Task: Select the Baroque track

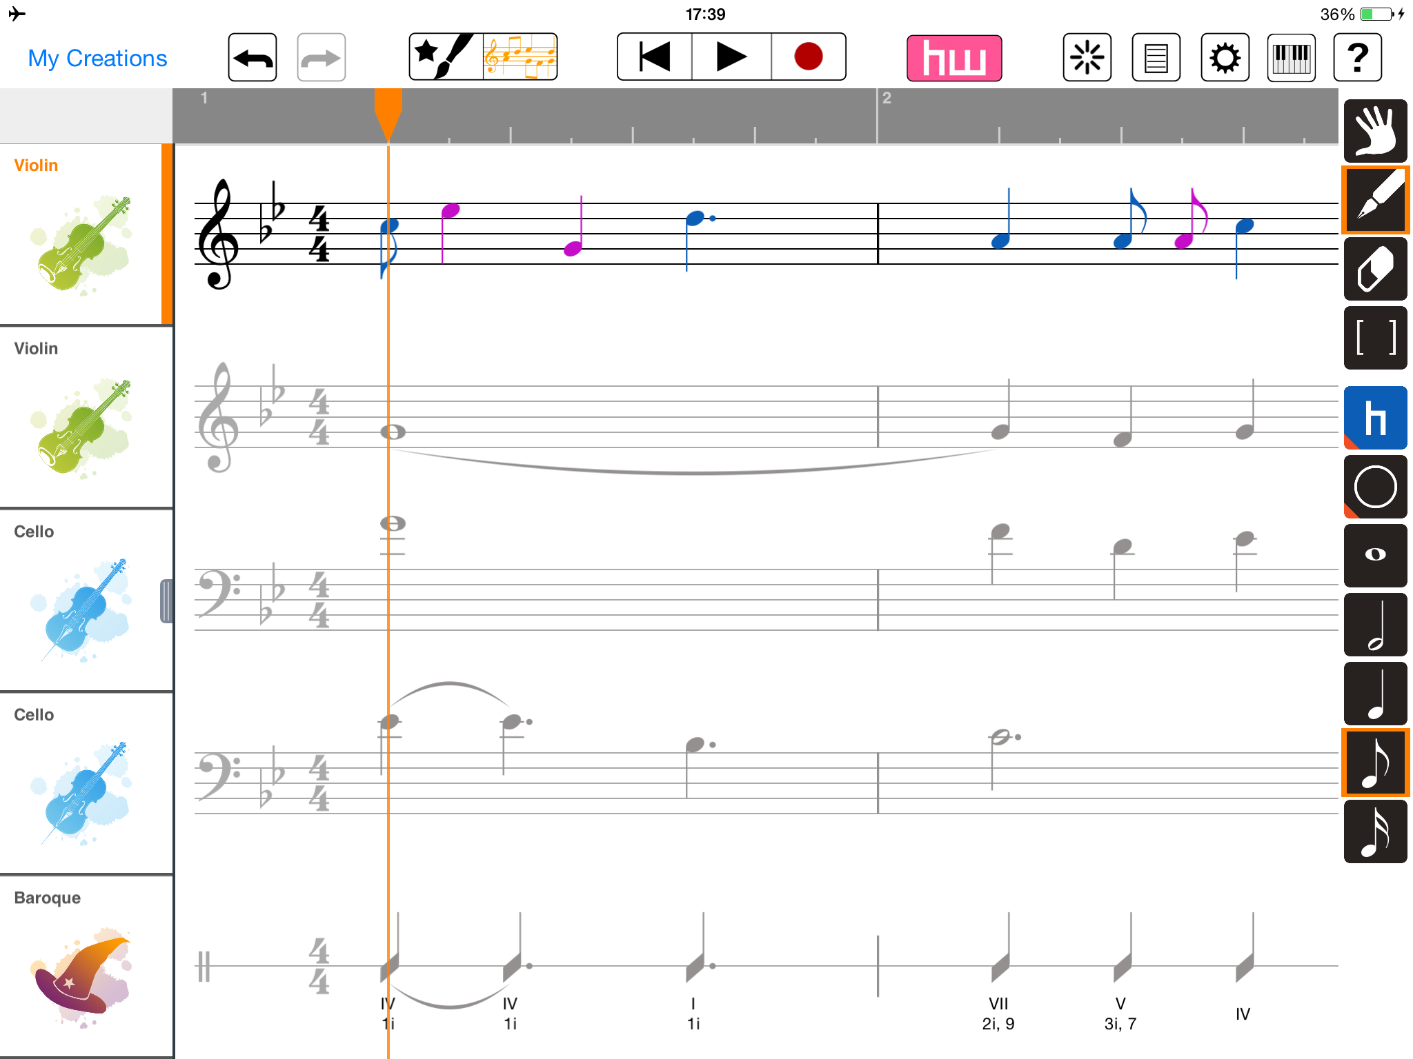Action: click(86, 965)
